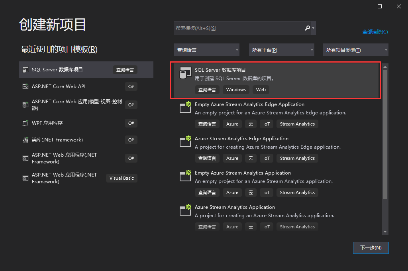Click the Visual Basic language tag
This screenshot has width=408, height=271.
click(122, 178)
